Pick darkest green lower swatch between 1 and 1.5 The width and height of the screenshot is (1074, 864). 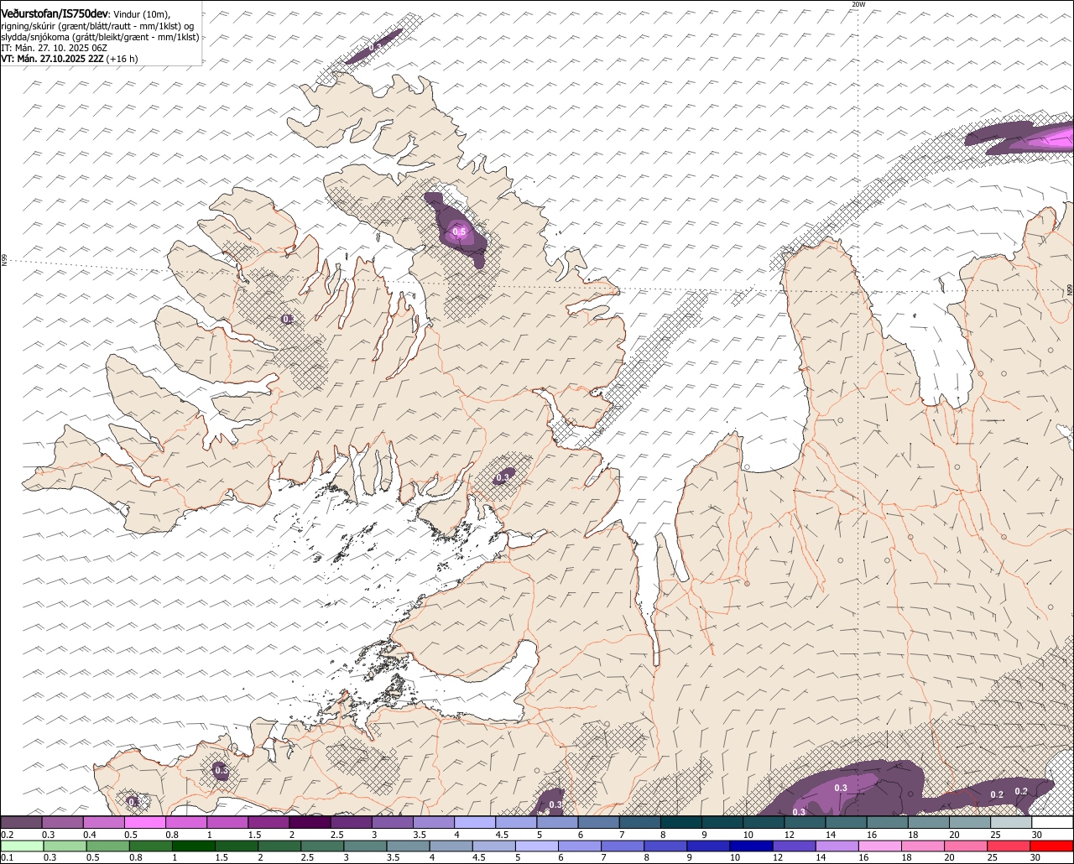pos(193,846)
